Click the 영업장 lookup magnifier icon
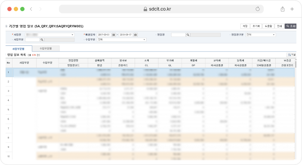The width and height of the screenshot is (302, 165). coord(188,35)
